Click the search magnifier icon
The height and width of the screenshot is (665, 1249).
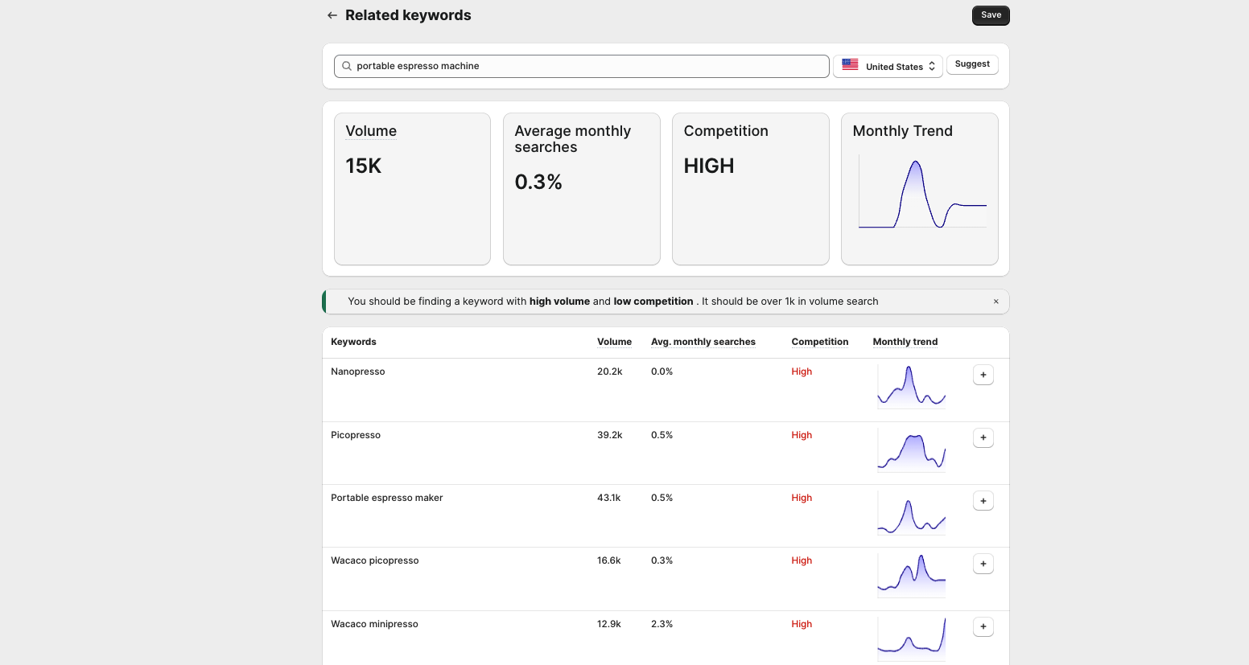click(x=347, y=66)
